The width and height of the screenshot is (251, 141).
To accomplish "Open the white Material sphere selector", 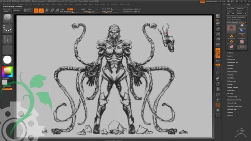I will coord(7,60).
